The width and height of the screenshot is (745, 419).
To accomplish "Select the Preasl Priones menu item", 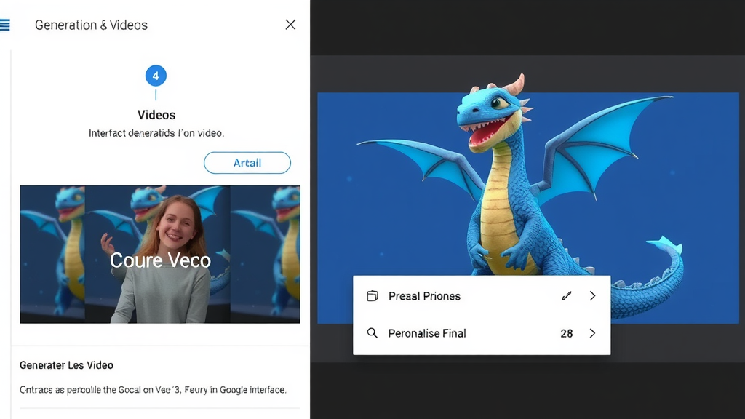I will point(426,296).
